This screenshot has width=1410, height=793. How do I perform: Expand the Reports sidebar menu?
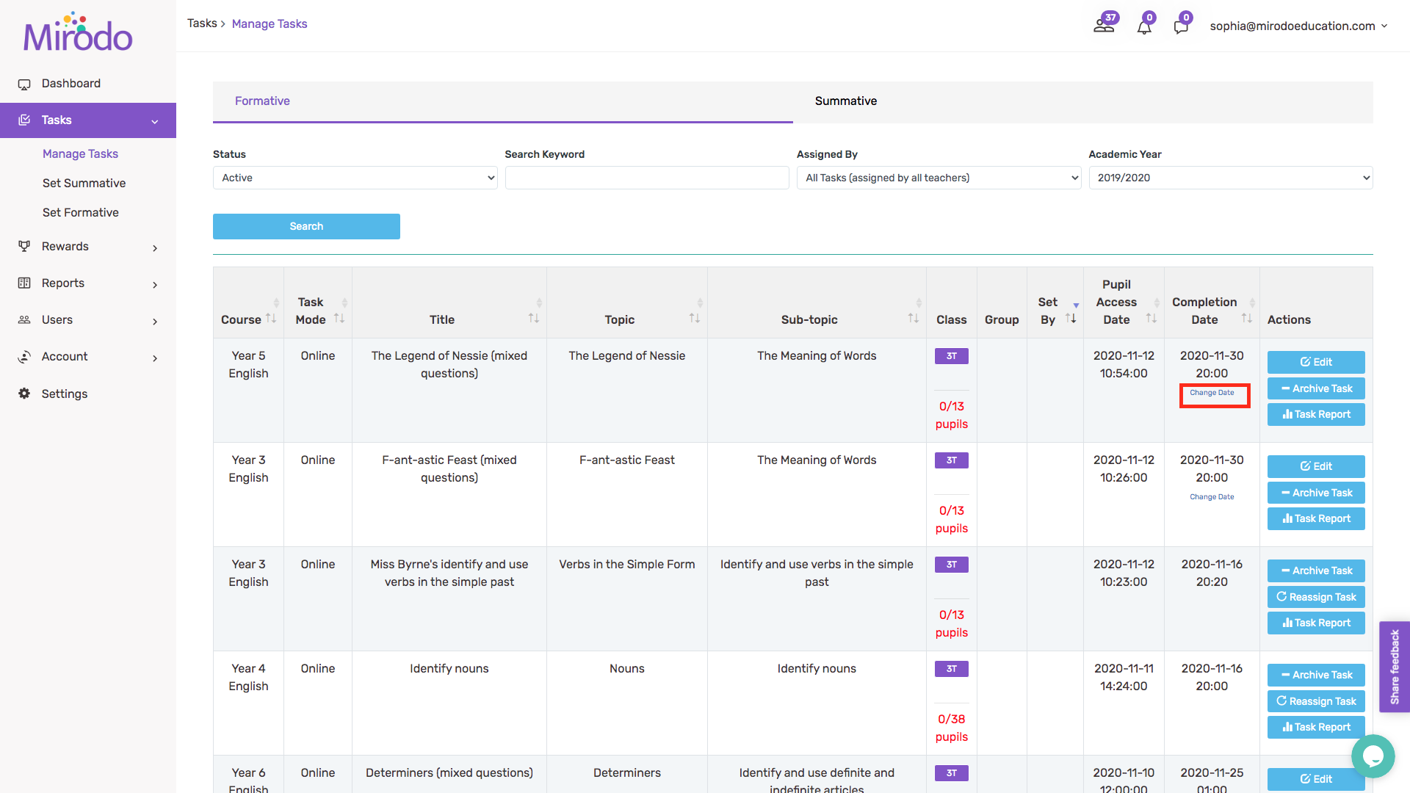[155, 284]
